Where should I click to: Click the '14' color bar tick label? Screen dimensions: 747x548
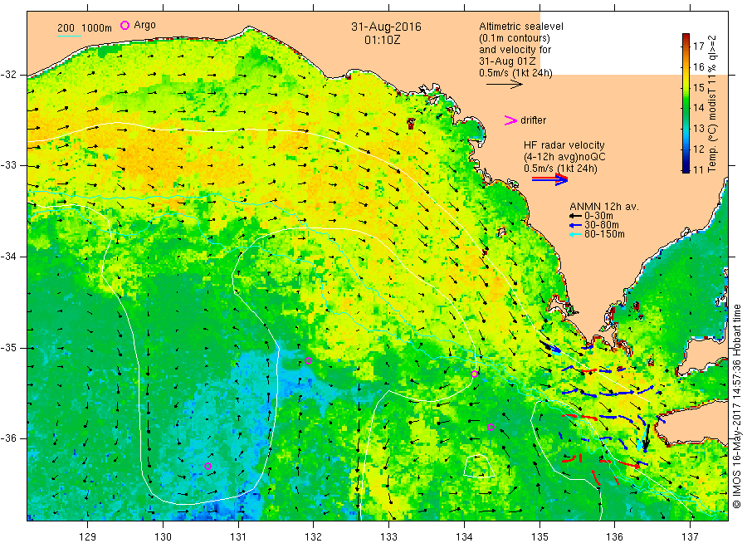point(698,108)
